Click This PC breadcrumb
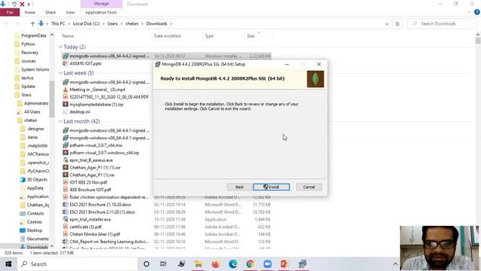481x271 pixels. click(58, 23)
